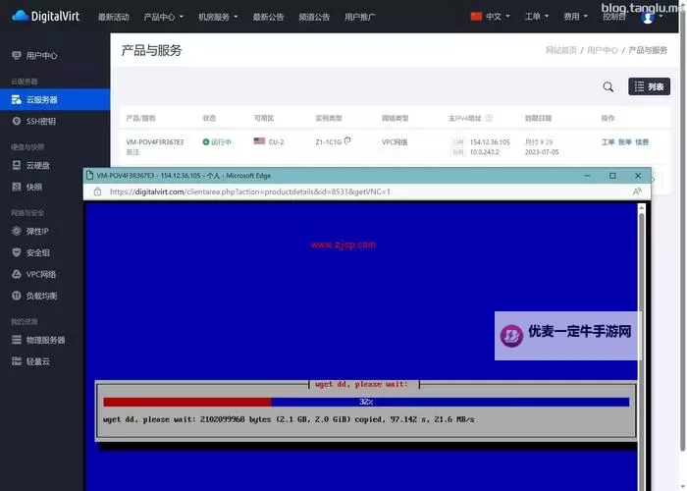
Task: Click the VNC window vertical scrollbar
Action: pyautogui.click(x=642, y=351)
